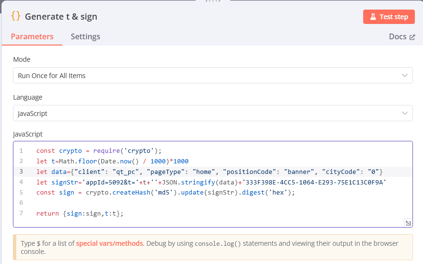Switch to the Parameters tab
423x264 pixels.
[x=32, y=36]
